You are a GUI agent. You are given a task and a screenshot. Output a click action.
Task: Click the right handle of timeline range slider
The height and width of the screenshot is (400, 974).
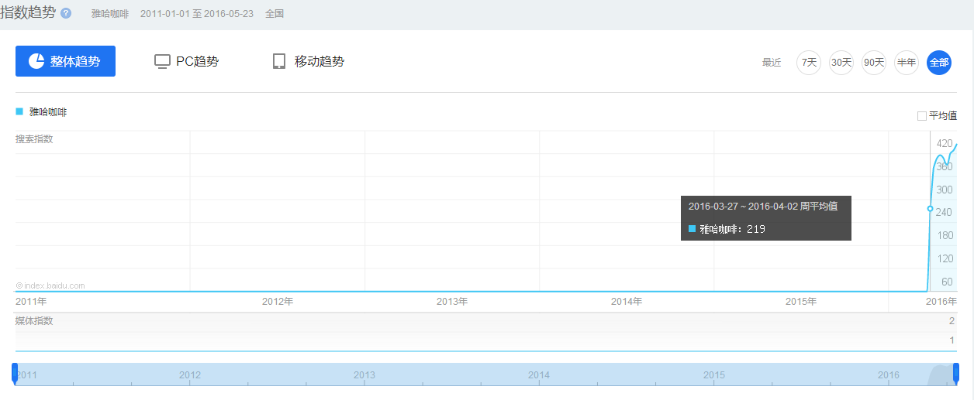[956, 373]
